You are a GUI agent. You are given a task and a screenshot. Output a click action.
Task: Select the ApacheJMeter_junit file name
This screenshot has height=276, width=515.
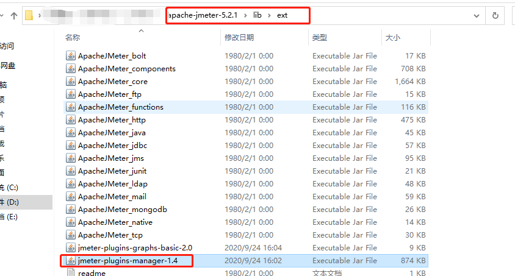(112, 171)
